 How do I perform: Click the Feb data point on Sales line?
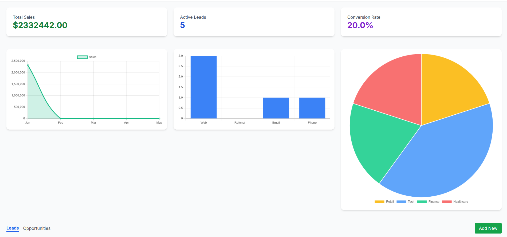click(61, 118)
